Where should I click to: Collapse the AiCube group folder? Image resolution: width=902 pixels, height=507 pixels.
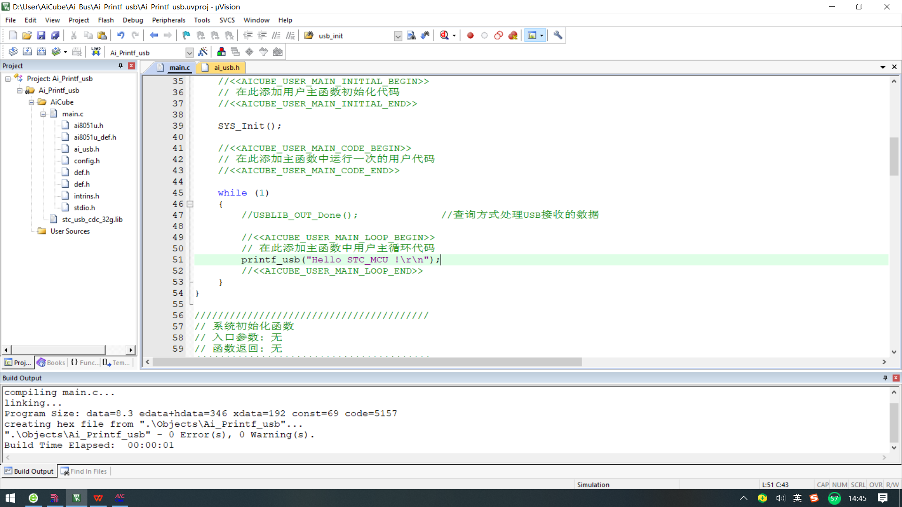31,102
